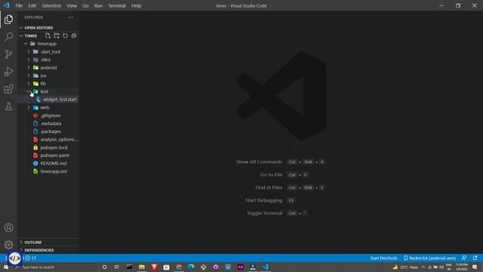Open the Run and Debug view

(x=8, y=72)
